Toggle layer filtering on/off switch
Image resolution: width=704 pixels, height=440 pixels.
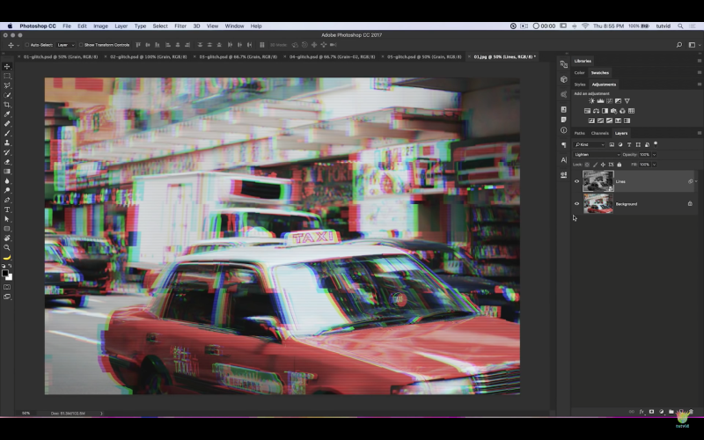click(x=656, y=144)
